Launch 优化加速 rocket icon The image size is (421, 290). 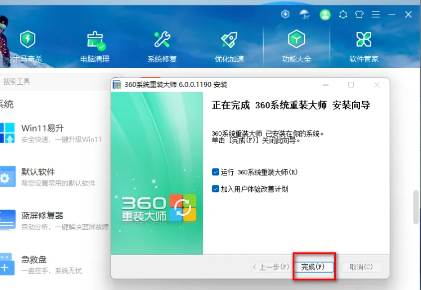pyautogui.click(x=229, y=40)
